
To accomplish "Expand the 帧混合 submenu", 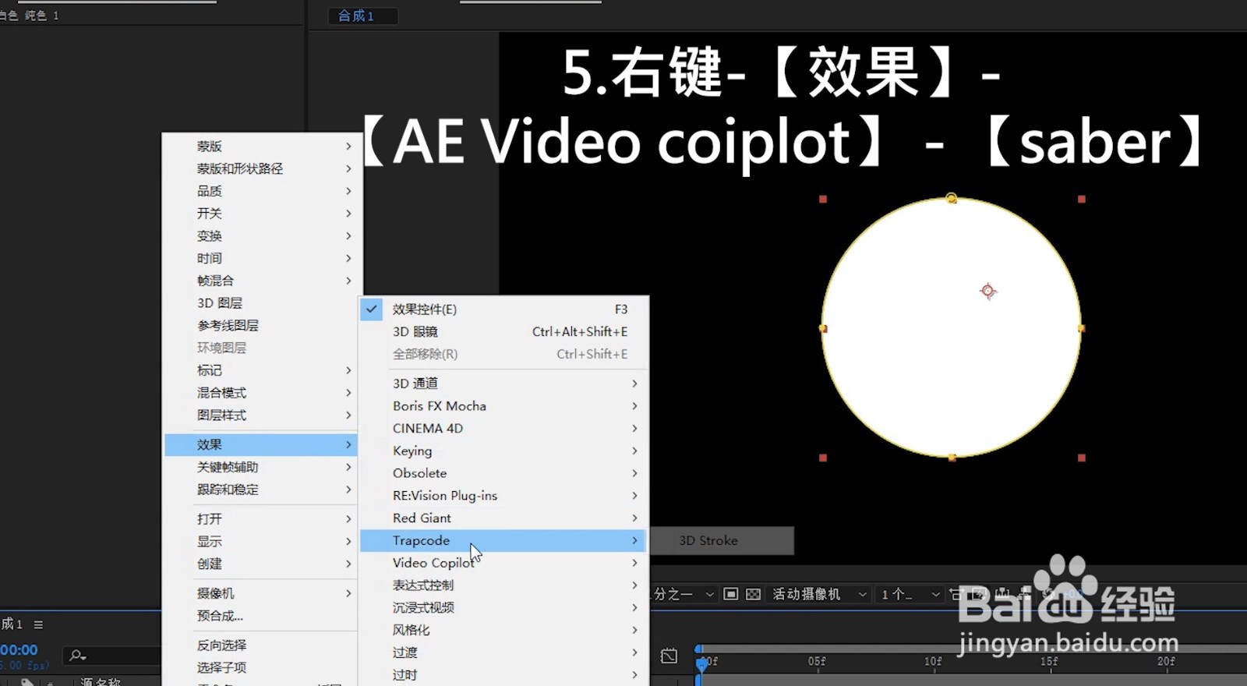I will pos(261,281).
